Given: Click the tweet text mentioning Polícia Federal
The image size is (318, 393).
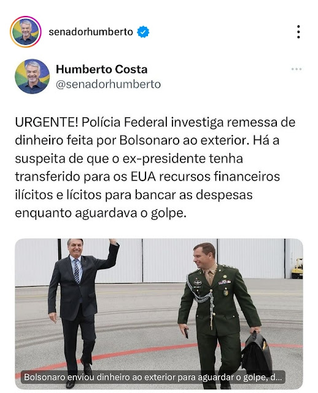Looking at the screenshot, I should click(x=155, y=168).
